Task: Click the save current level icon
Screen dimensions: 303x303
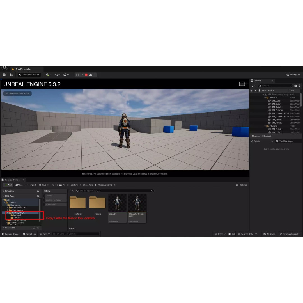Action: pyautogui.click(x=4, y=75)
